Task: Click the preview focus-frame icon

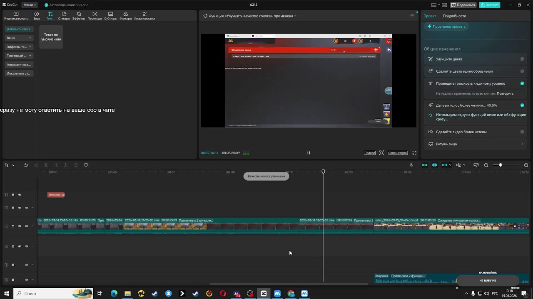Action: point(381,153)
